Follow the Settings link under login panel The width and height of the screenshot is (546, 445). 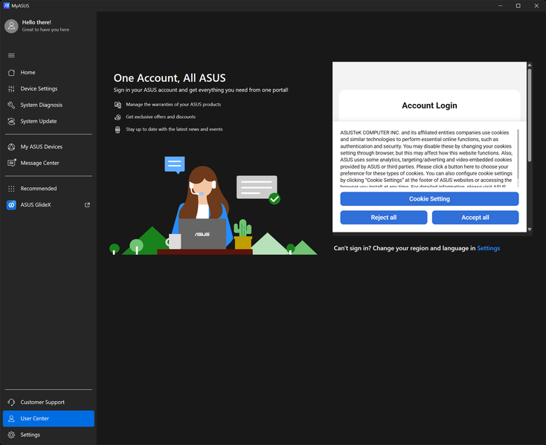click(x=488, y=248)
